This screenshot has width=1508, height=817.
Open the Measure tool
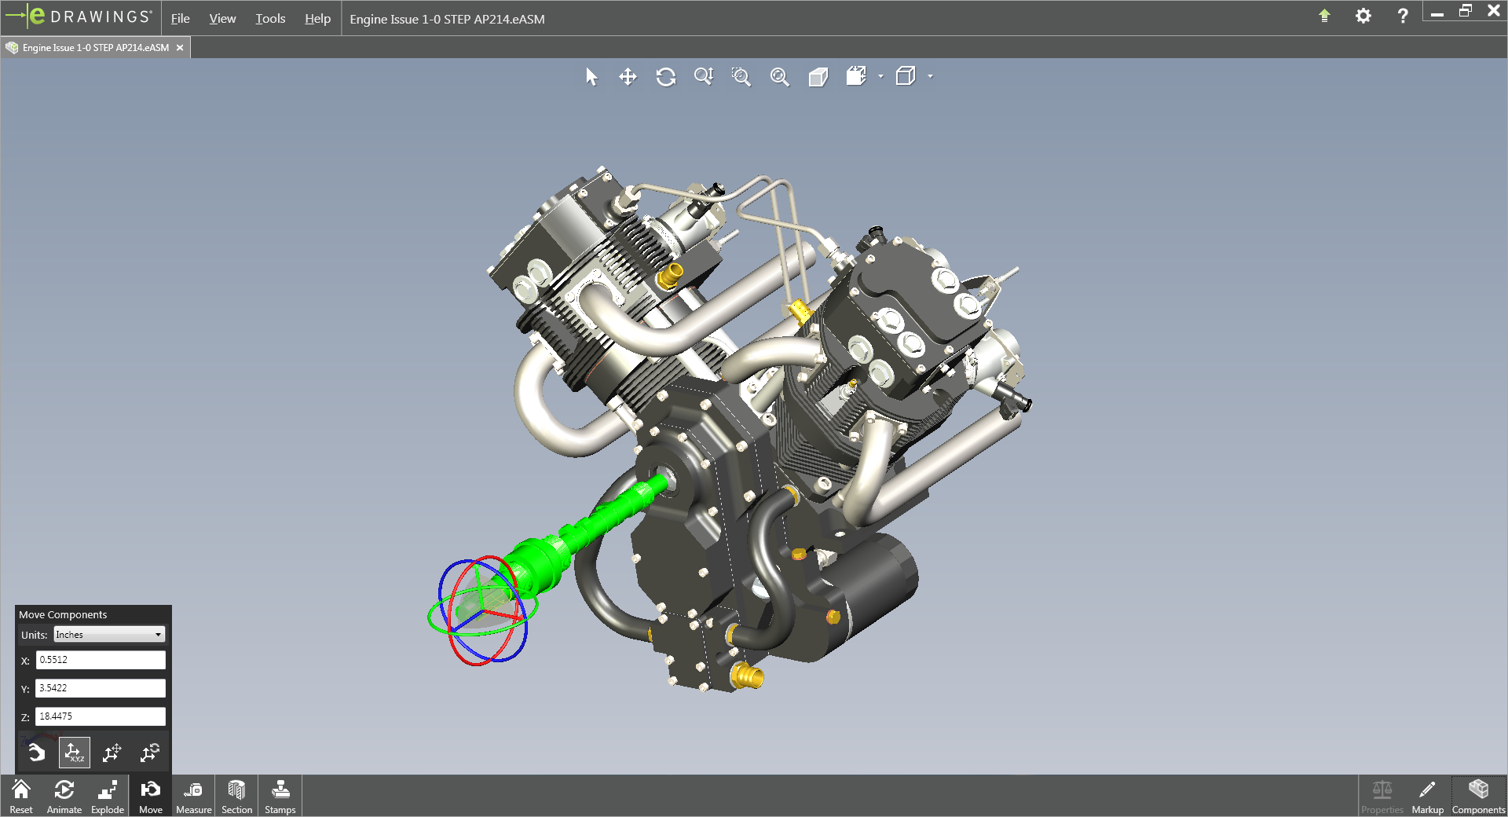[193, 796]
